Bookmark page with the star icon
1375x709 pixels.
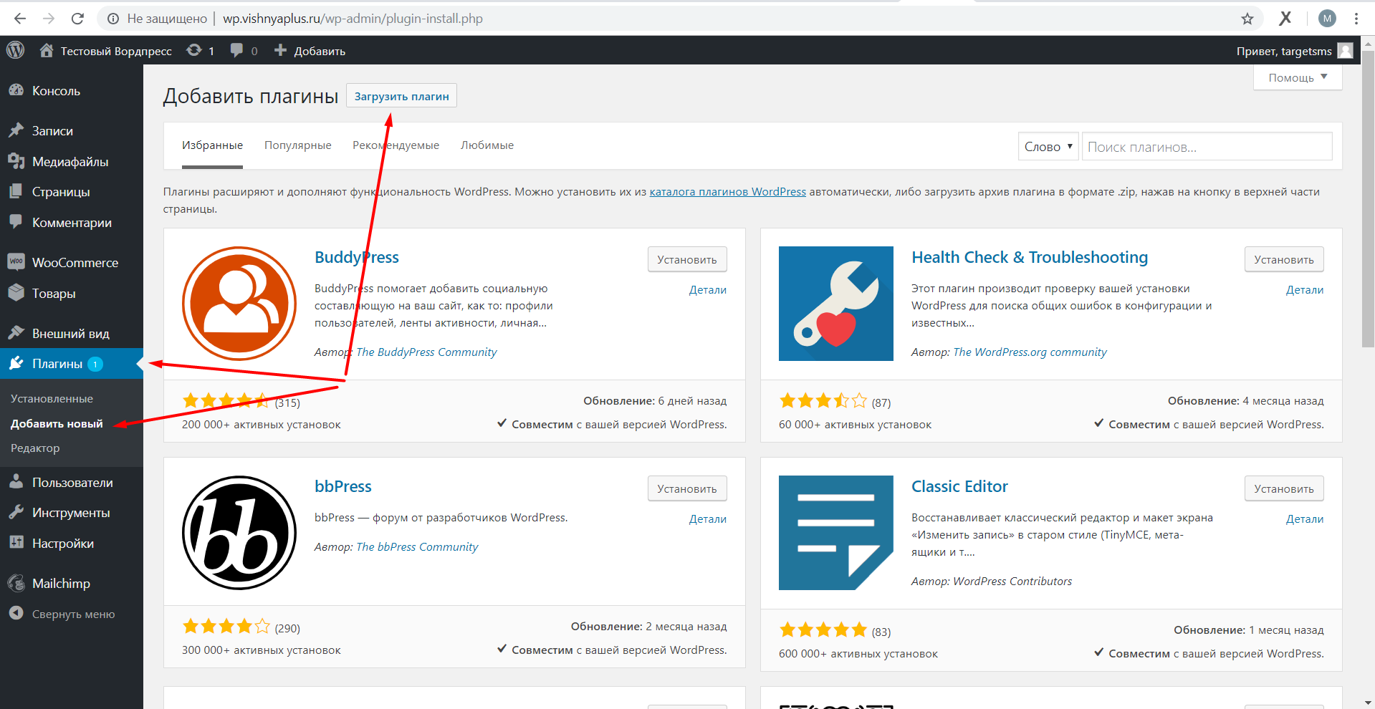[x=1247, y=19]
